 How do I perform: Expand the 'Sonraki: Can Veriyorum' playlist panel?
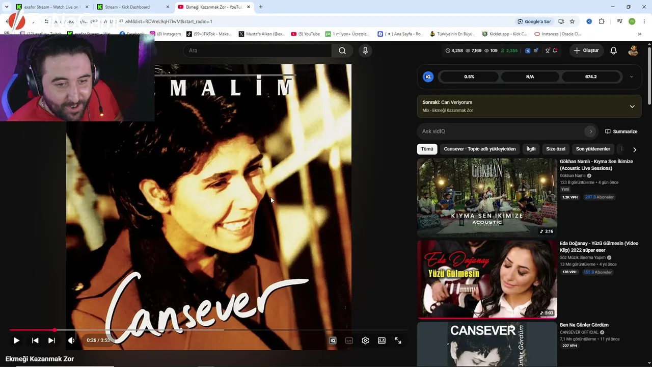point(632,106)
